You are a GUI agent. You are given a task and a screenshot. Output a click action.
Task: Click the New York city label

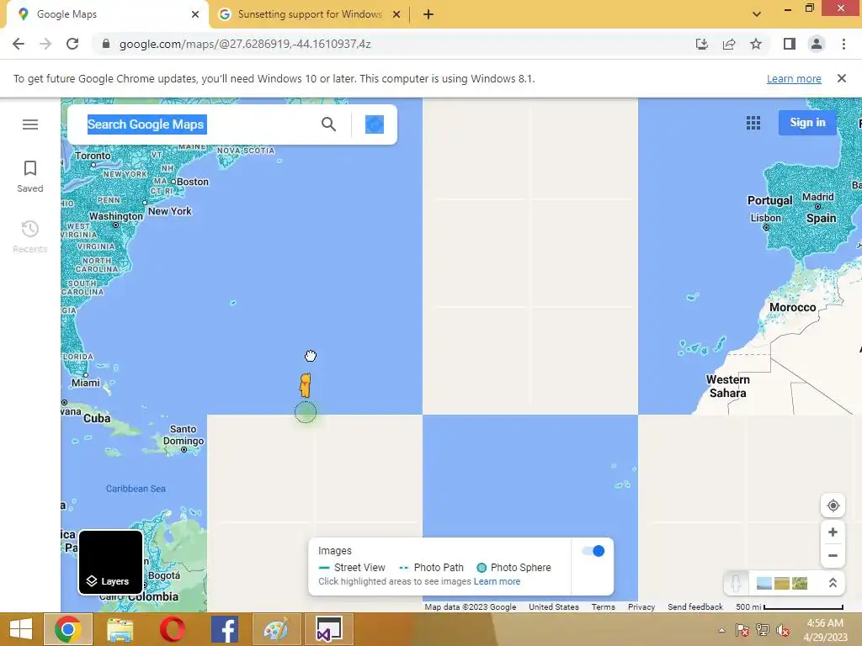click(x=169, y=211)
